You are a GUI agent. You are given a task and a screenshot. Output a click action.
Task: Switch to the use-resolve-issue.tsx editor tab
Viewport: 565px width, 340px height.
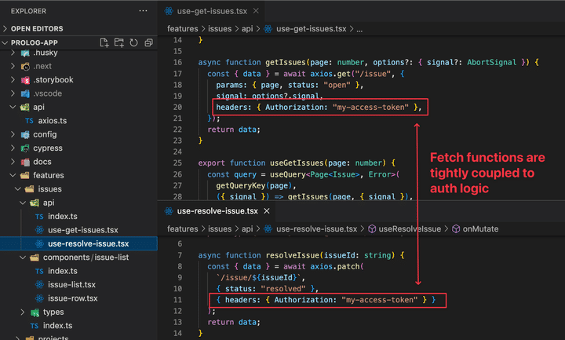217,211
